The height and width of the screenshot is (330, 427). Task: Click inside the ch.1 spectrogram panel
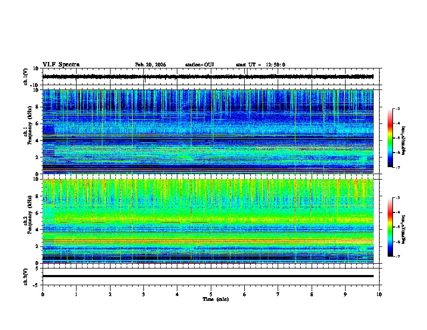(208, 132)
